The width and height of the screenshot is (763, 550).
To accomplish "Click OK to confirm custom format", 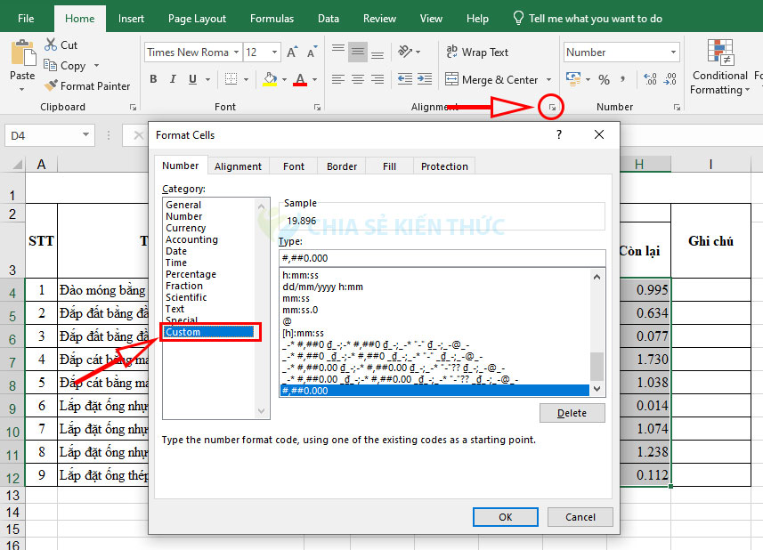I will coord(505,516).
